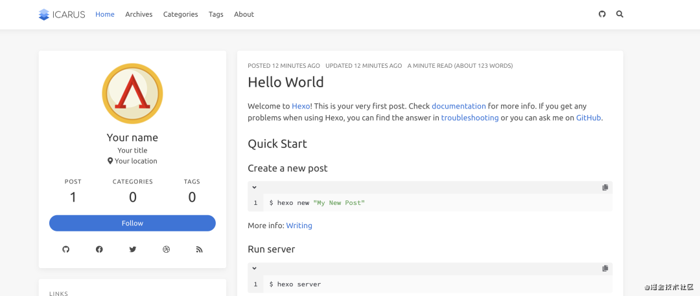Click POSTED 12 MINUTES AGO text
The image size is (700, 296).
point(284,66)
